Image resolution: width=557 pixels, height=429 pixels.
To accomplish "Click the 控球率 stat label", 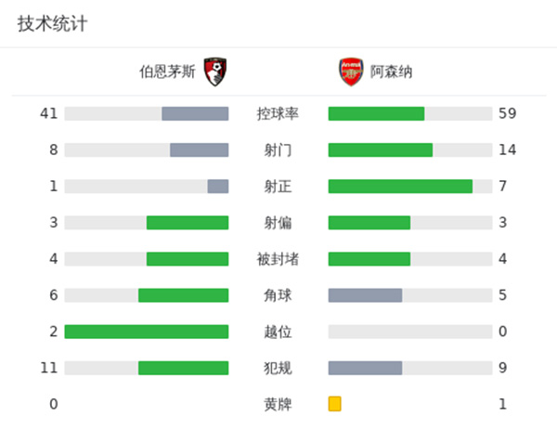I will coord(278,114).
